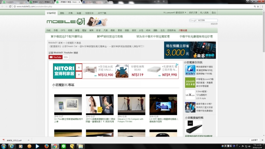The height and width of the screenshot is (149, 265).
Task: Click the NITORI ad down arrow
Action: click(x=79, y=75)
